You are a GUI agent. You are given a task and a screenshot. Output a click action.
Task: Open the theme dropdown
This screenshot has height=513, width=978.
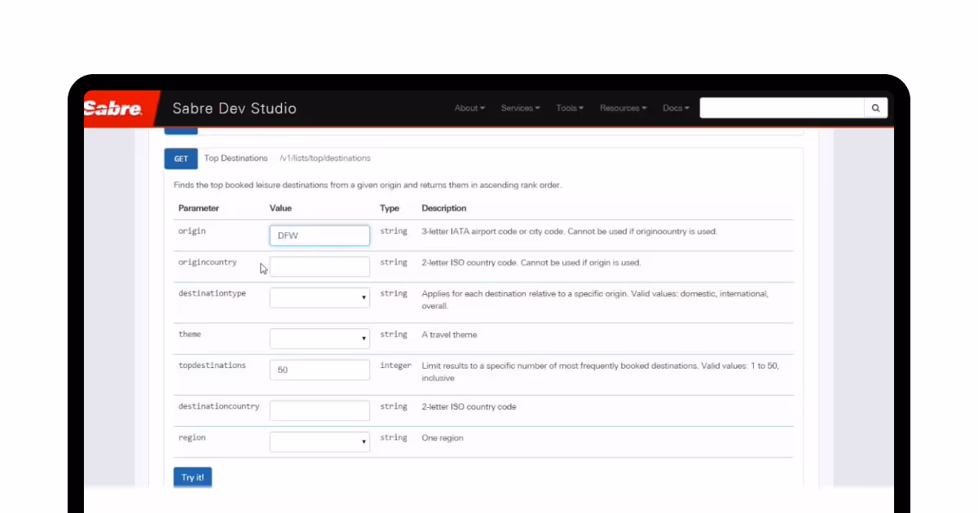coord(319,339)
